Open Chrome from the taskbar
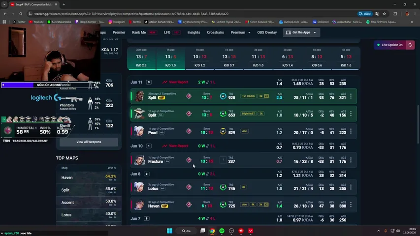This screenshot has height=236, width=420. click(212, 231)
